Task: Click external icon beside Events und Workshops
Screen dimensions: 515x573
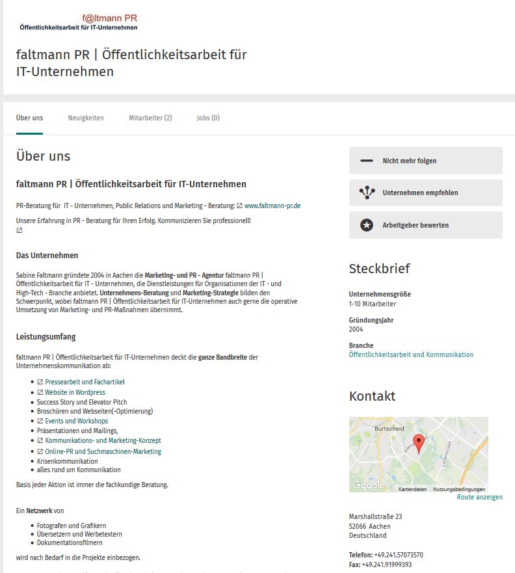Action: click(40, 421)
